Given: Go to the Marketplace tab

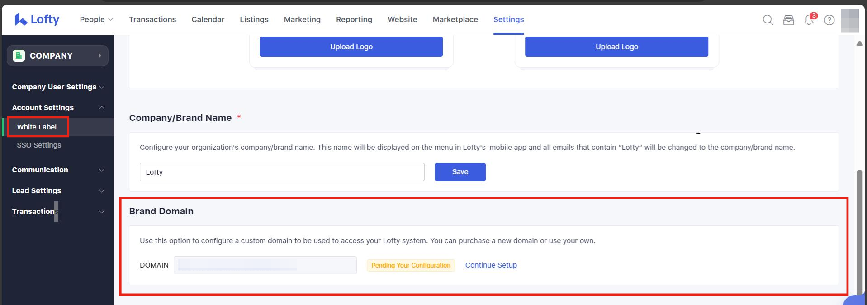Looking at the screenshot, I should 455,19.
